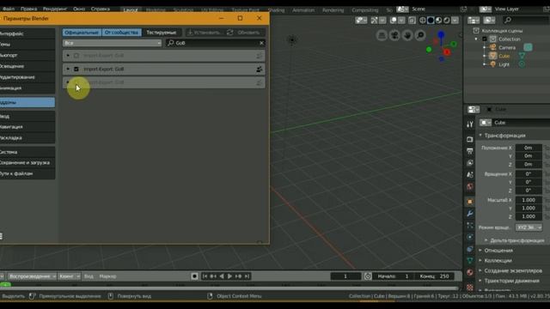This screenshot has height=309, width=550.
Task: Click the show overlays icon
Action: pos(394,21)
